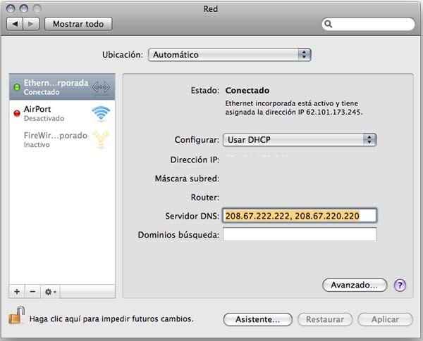
Task: Click the Dominios búsqueda field
Action: 300,234
